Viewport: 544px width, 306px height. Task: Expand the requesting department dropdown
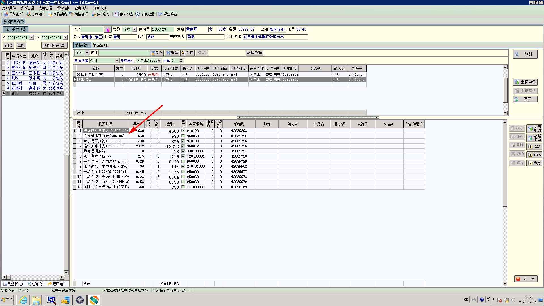(x=117, y=61)
